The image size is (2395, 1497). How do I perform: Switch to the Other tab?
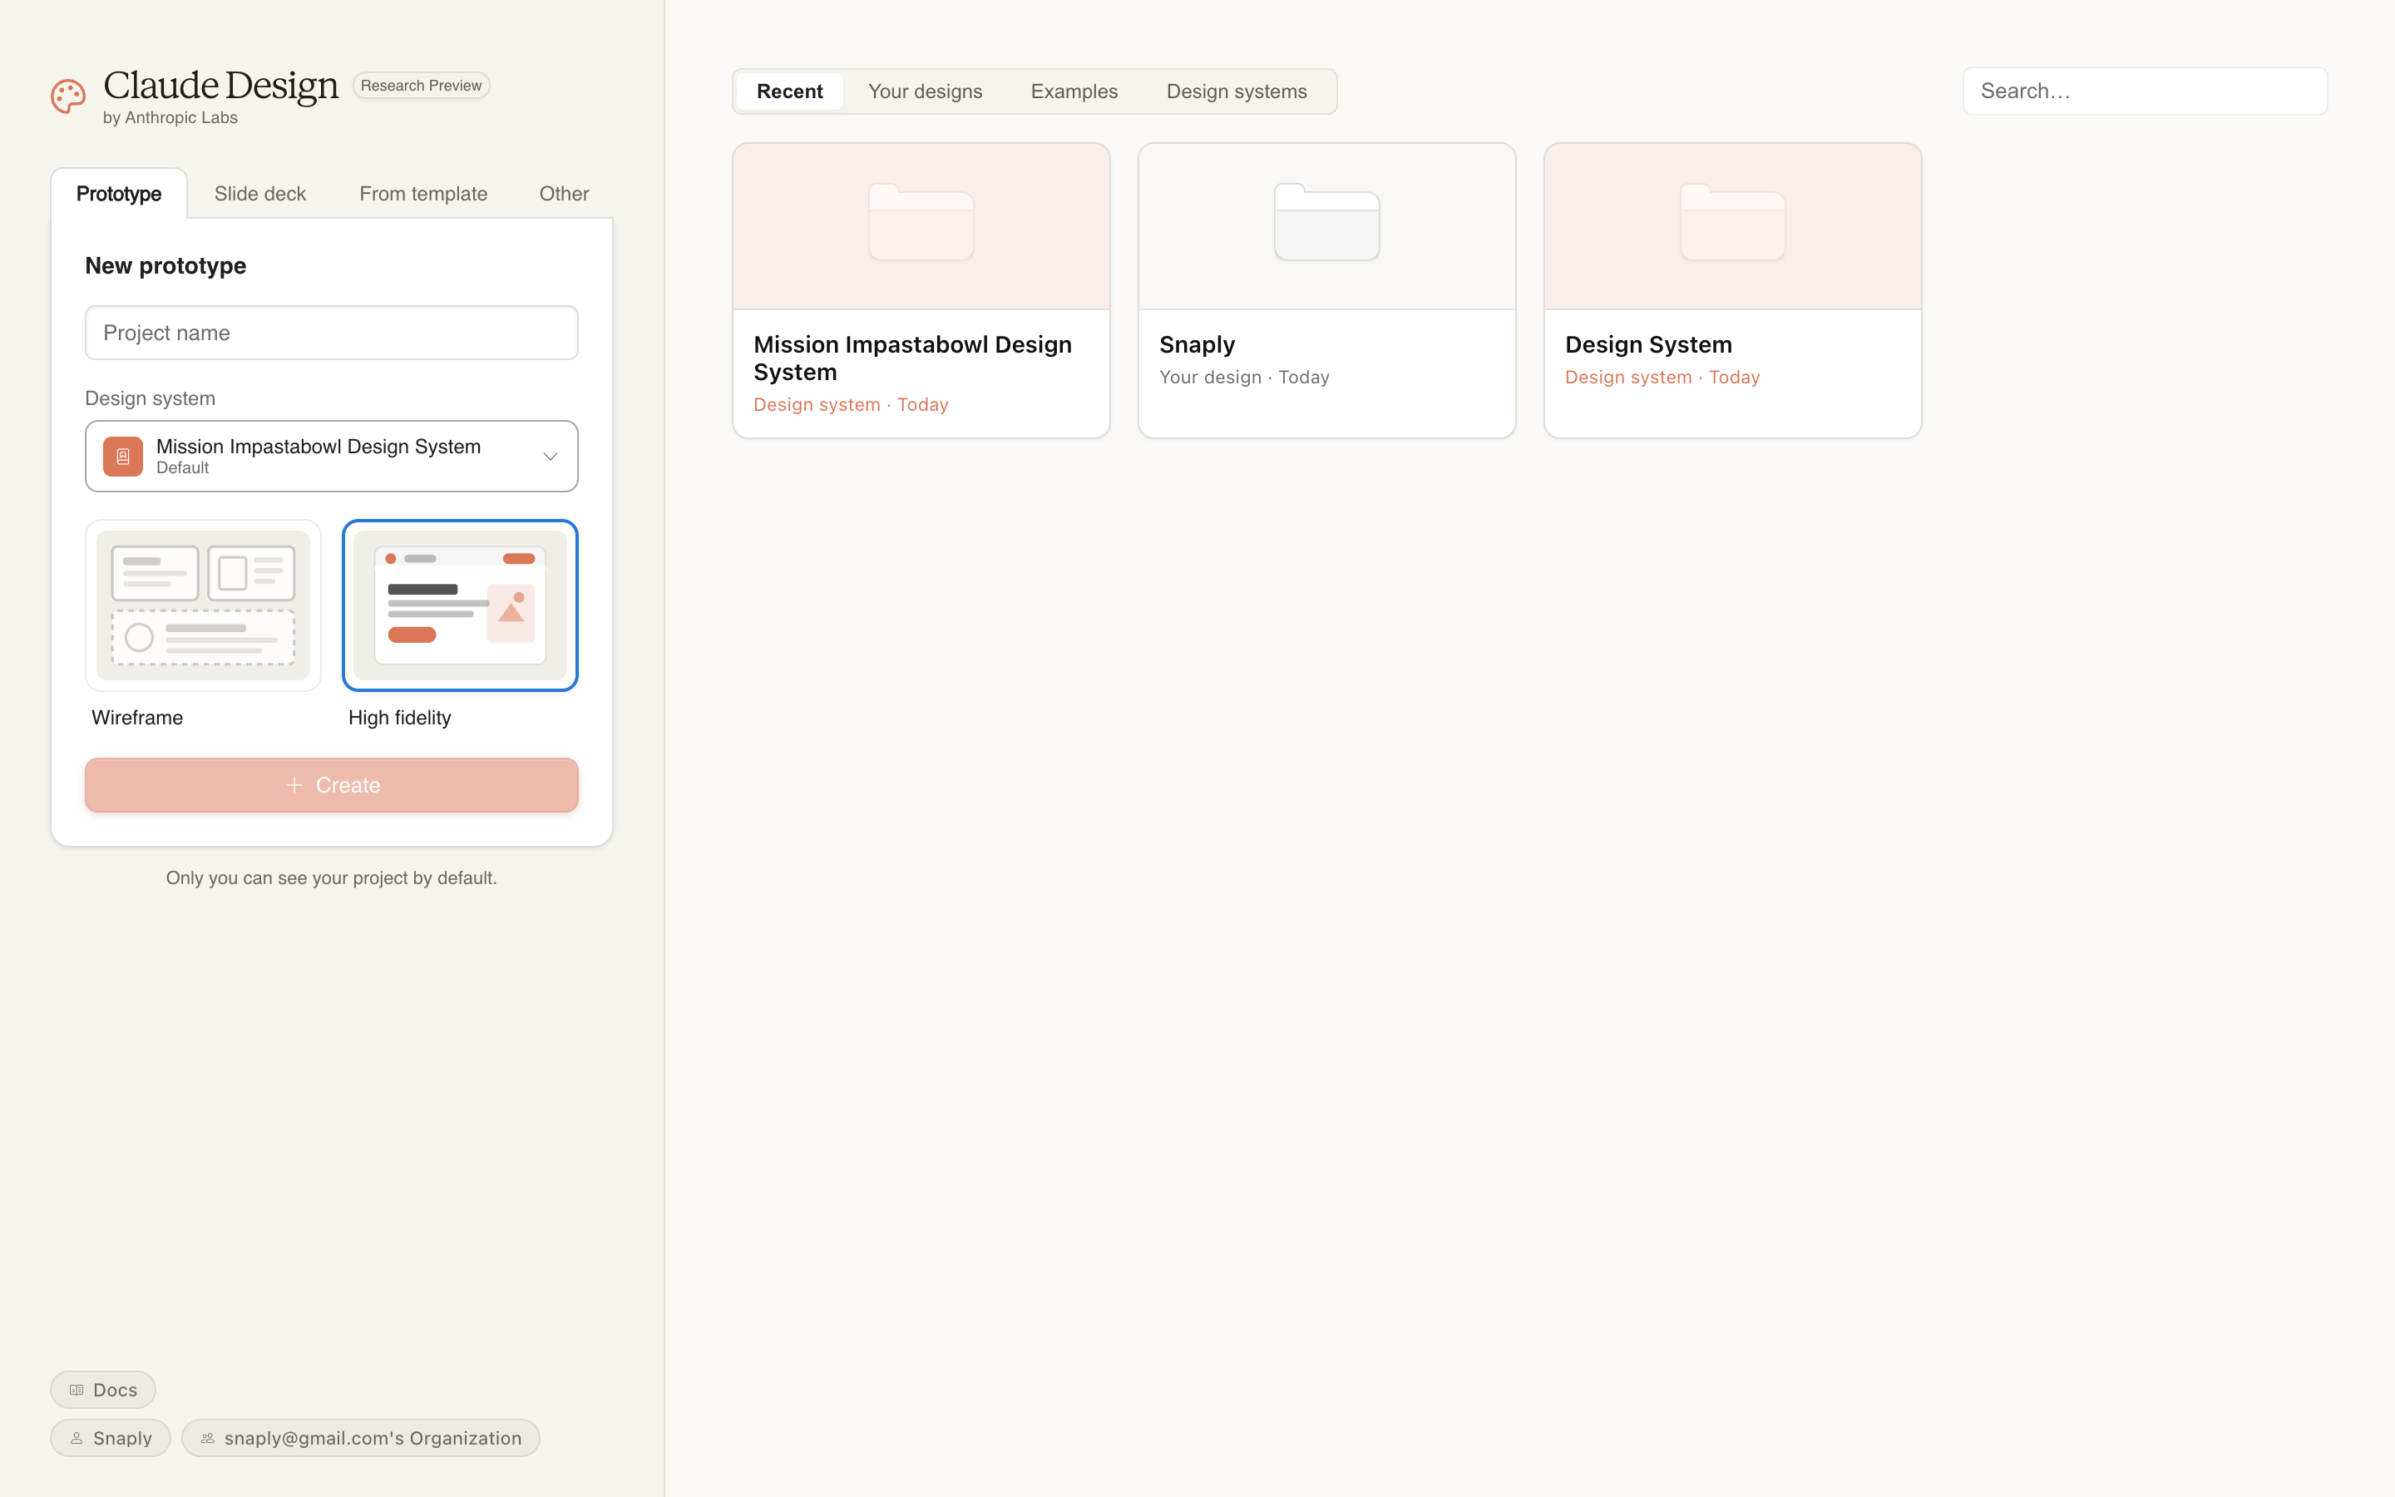coord(564,194)
